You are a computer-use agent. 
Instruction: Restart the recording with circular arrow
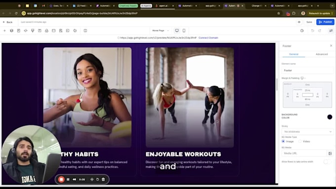click(x=97, y=179)
